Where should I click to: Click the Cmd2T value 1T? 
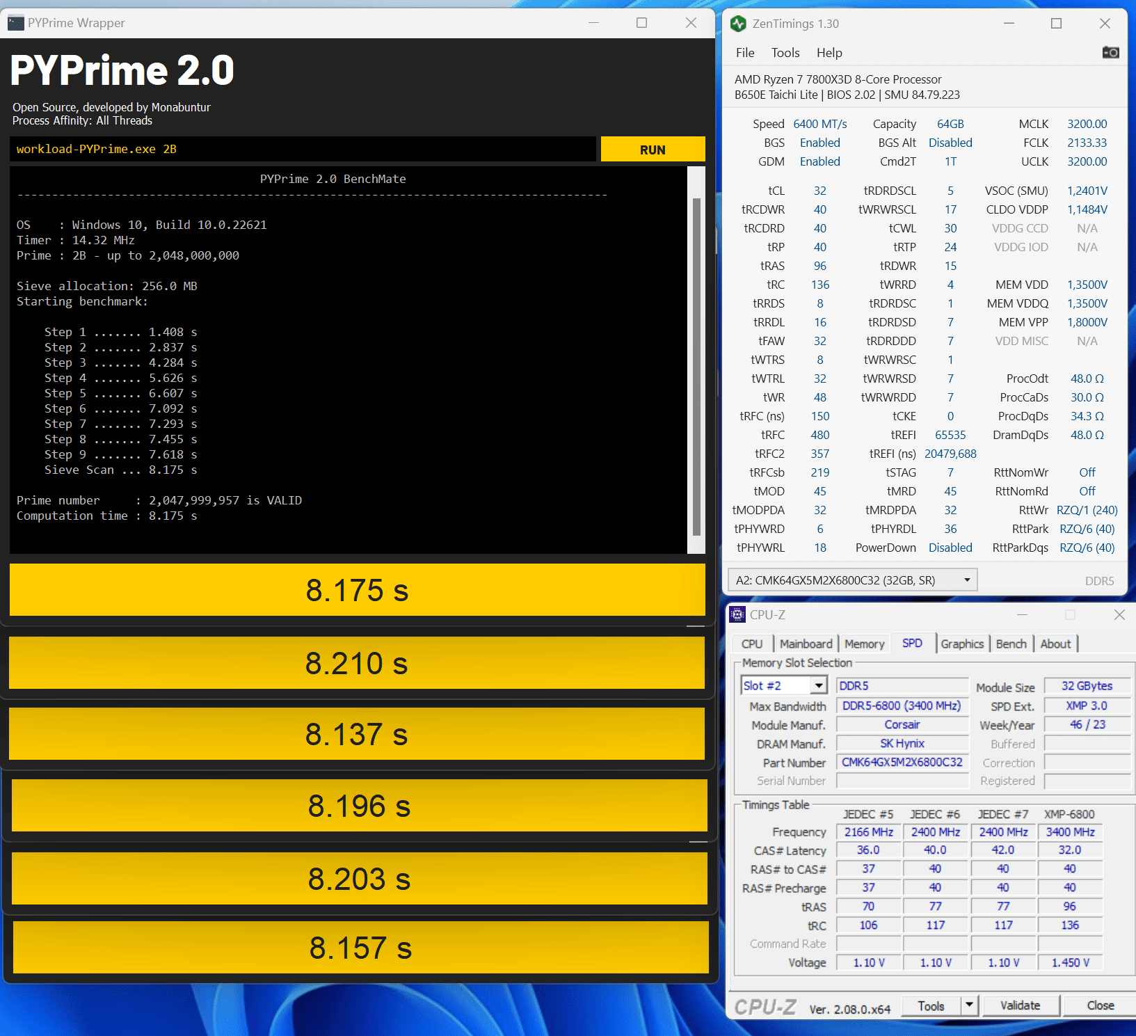950,161
